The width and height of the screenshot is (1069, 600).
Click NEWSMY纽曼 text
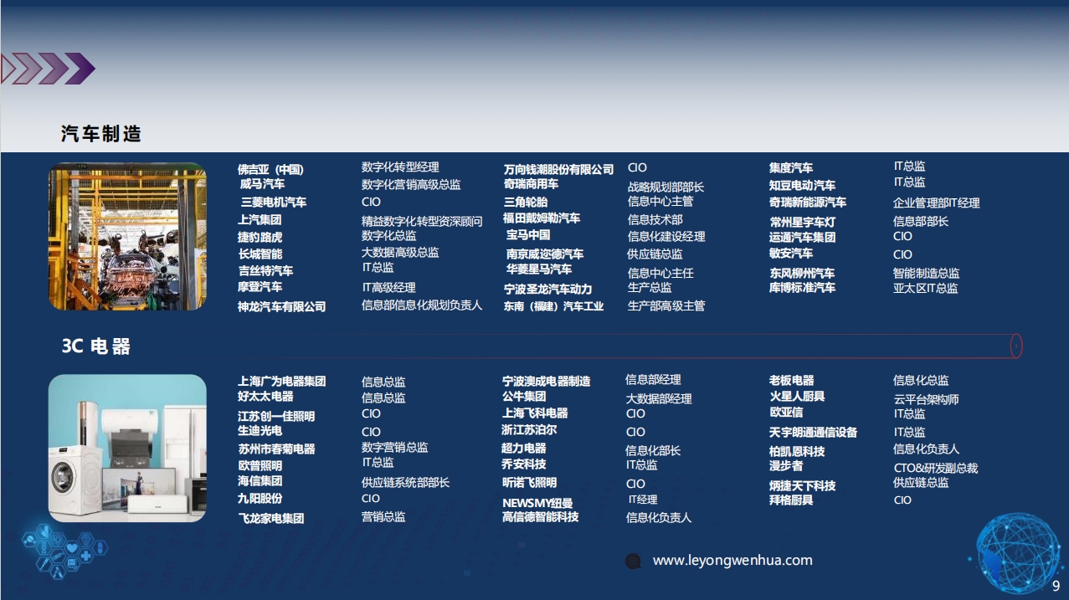(x=537, y=504)
